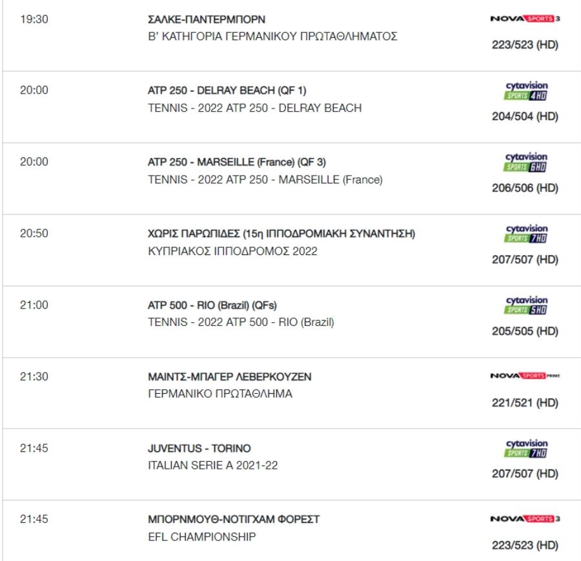The width and height of the screenshot is (581, 561).
Task: Select ΜΑΙΝΤΣ-ΜΠΑΓΕΡ ΛΕΒΕΡΚΟΥΖΕΝ match
Action: [x=229, y=376]
